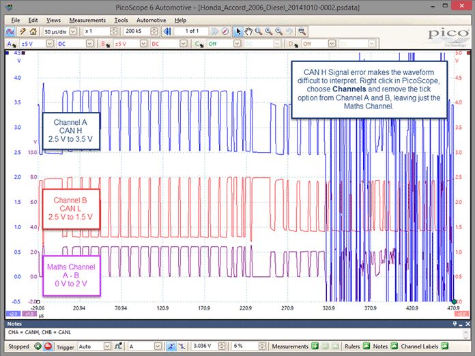
Task: Open the Tools menu
Action: [121, 20]
